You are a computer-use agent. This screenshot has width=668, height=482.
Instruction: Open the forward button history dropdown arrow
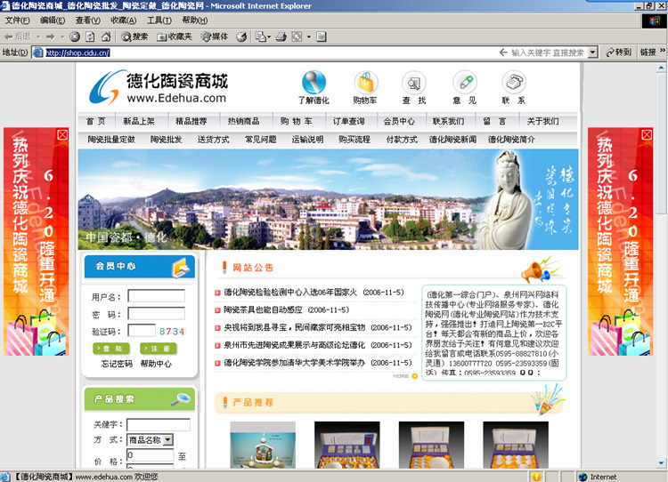point(62,37)
